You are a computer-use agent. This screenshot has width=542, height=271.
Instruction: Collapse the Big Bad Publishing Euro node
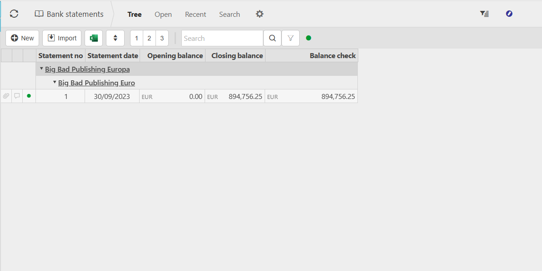[55, 82]
